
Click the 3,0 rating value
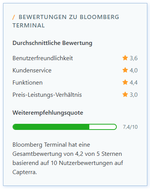coord(134,95)
